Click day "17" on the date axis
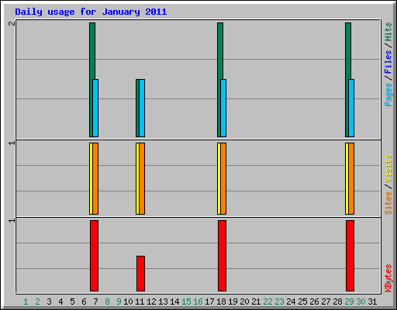Screen dimensions: 397x310 (209, 301)
